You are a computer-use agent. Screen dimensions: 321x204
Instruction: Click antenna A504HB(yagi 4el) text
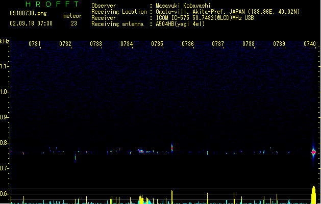[x=180, y=24]
